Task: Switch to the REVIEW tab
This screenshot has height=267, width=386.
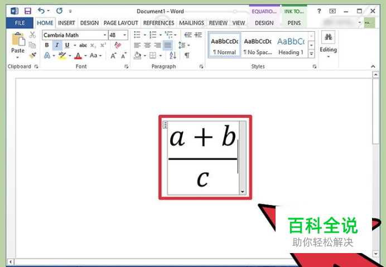Action: click(x=218, y=23)
